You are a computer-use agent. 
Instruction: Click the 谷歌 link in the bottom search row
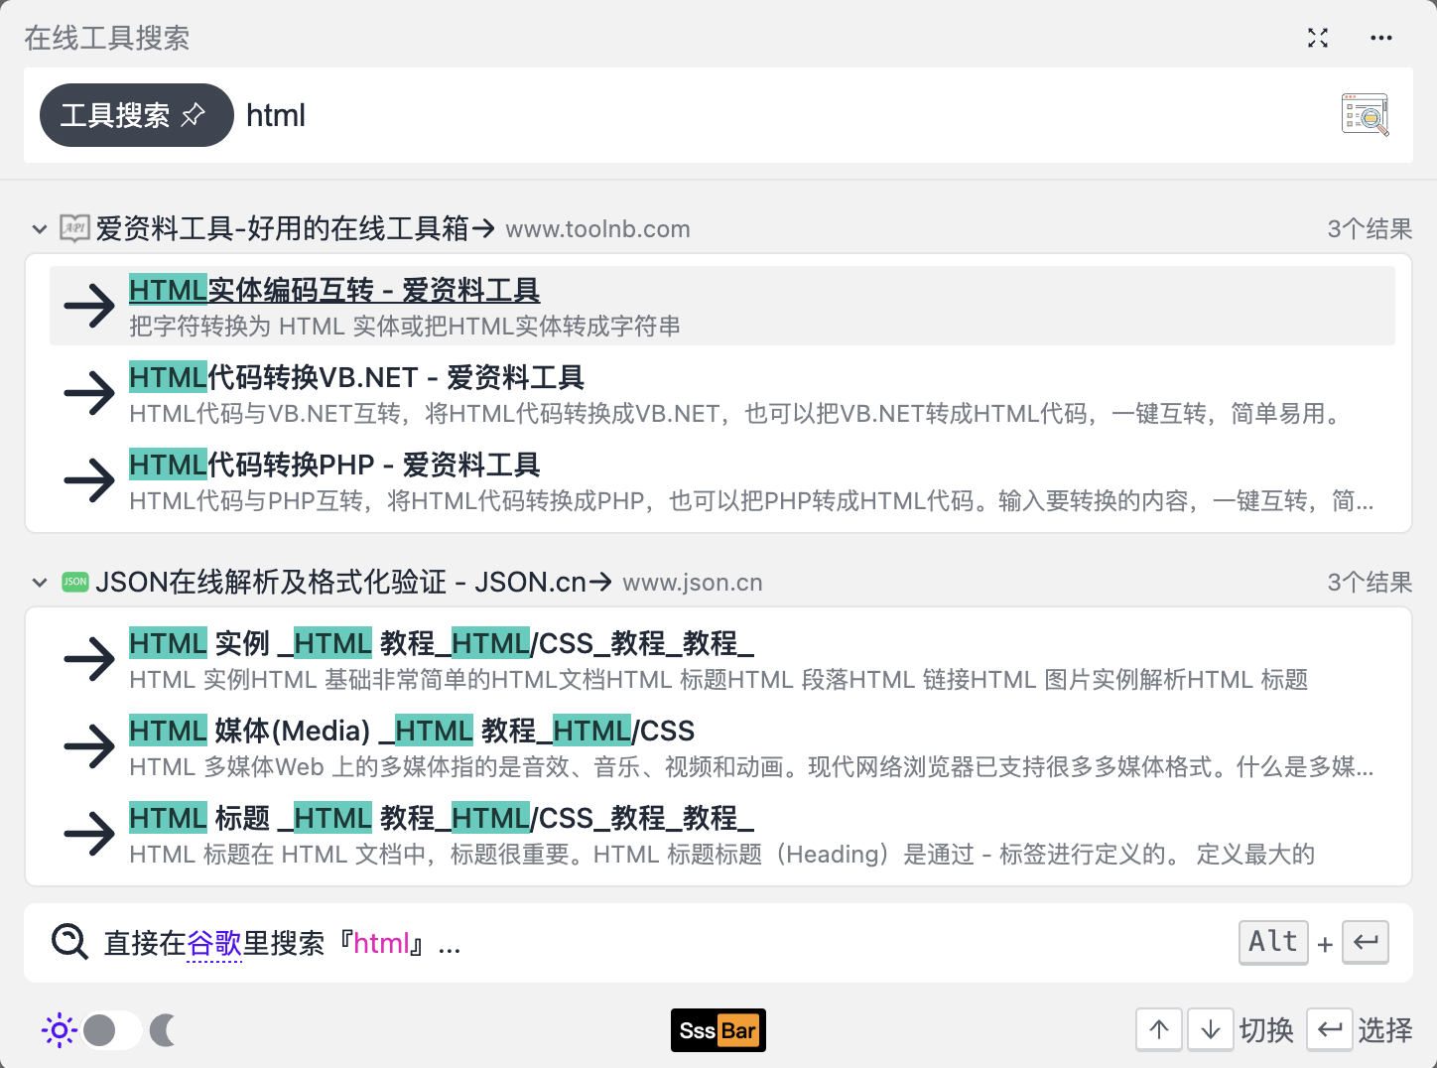click(214, 943)
